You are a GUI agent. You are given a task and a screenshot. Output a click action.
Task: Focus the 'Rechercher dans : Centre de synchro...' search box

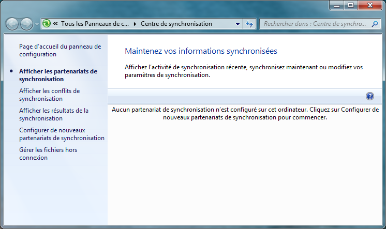[x=320, y=24]
